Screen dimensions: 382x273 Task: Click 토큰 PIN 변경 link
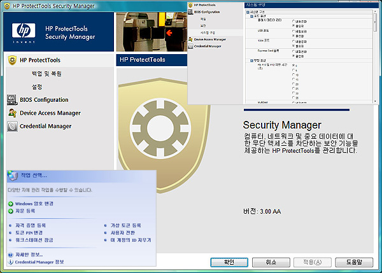[29, 233]
